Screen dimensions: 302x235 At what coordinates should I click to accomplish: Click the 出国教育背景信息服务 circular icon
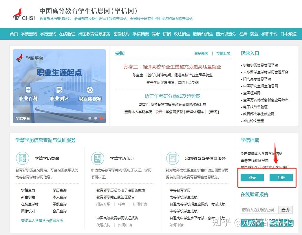point(173,158)
